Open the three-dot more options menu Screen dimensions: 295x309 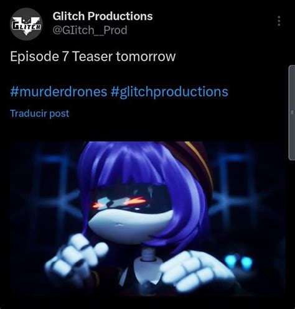pos(279,21)
